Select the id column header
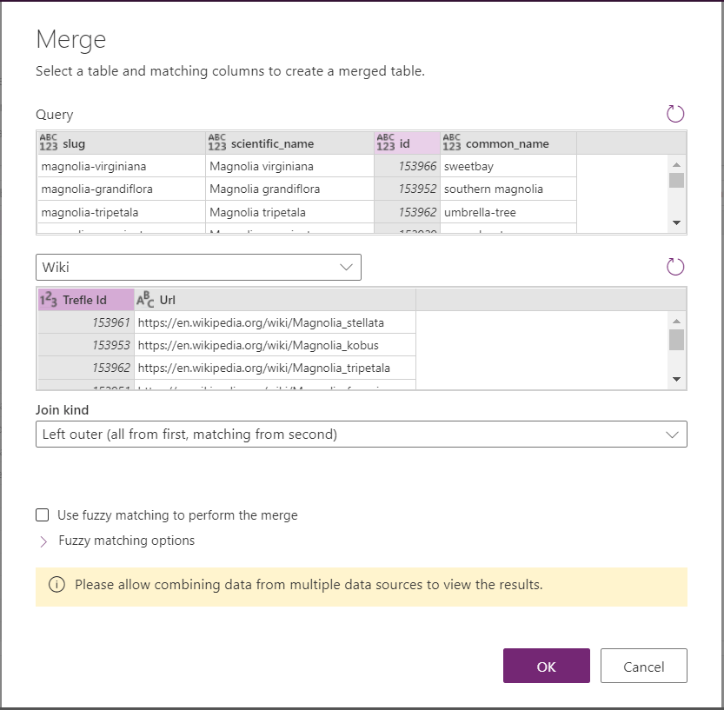Image resolution: width=724 pixels, height=710 pixels. [406, 143]
